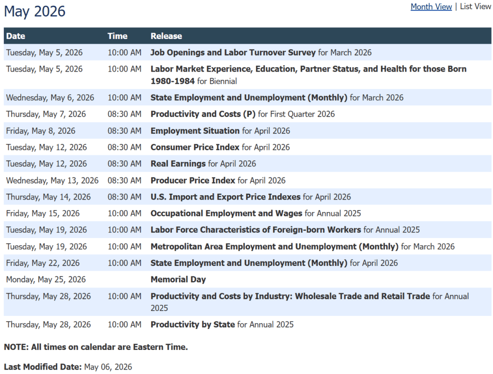Viewport: 493px width, 374px height.
Task: Select Consumer Price Index release
Action: [195, 147]
